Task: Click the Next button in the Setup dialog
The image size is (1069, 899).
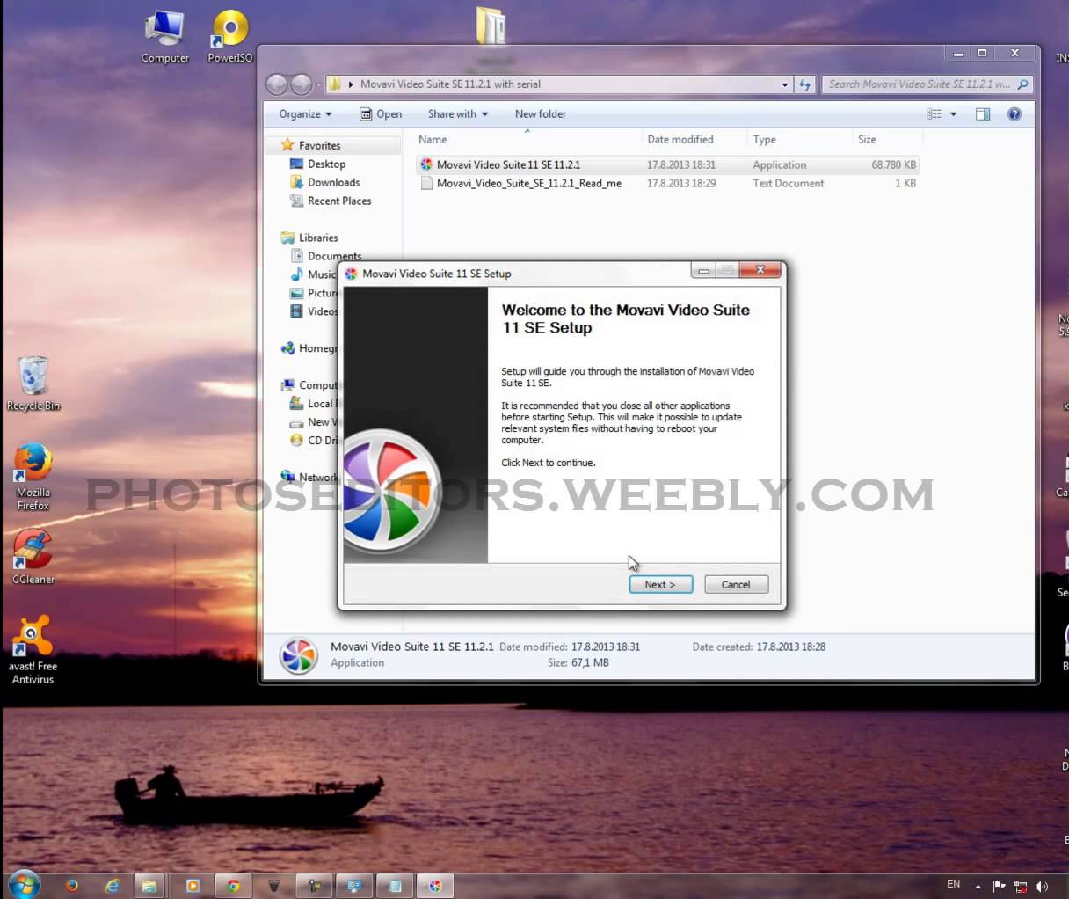Action: (660, 584)
